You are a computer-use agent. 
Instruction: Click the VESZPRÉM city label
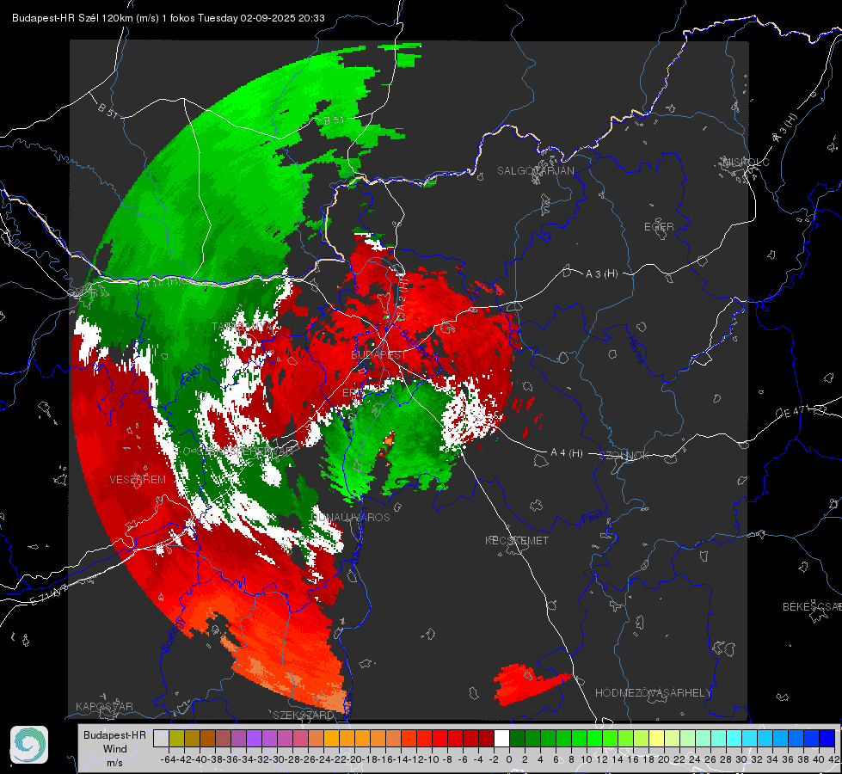[x=138, y=480]
